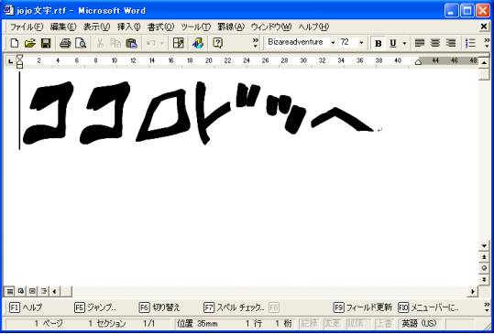Align text to the left

420,43
